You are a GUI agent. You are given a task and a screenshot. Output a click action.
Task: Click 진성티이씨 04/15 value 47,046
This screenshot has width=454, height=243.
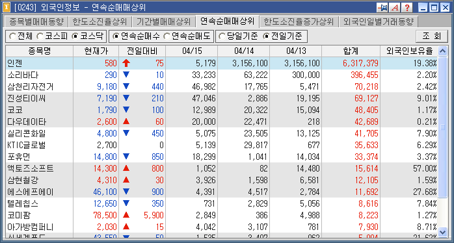point(204,98)
